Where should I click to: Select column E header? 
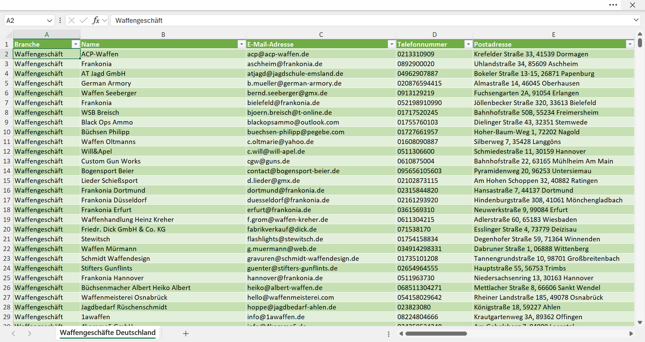coord(553,34)
